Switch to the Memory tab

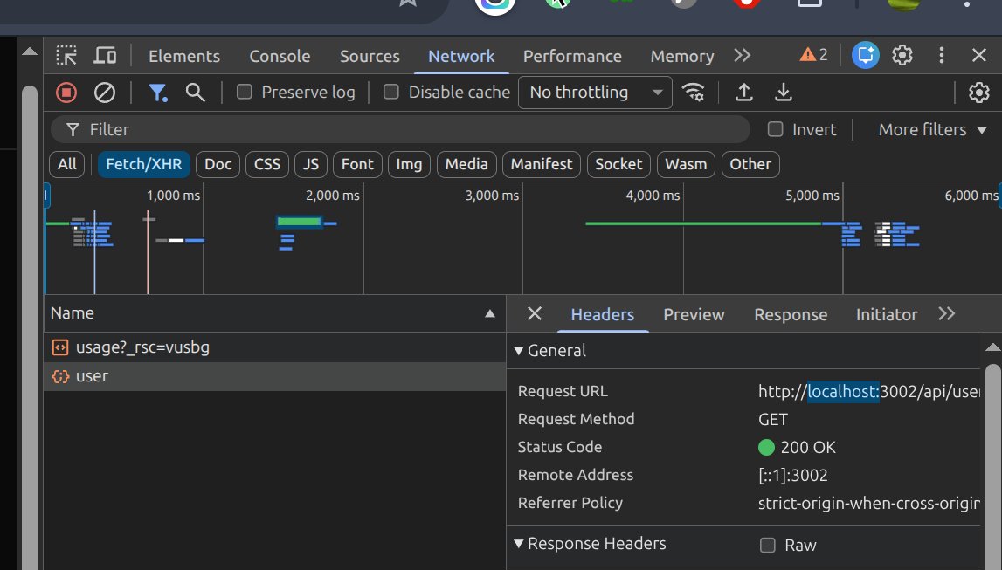pyautogui.click(x=682, y=56)
